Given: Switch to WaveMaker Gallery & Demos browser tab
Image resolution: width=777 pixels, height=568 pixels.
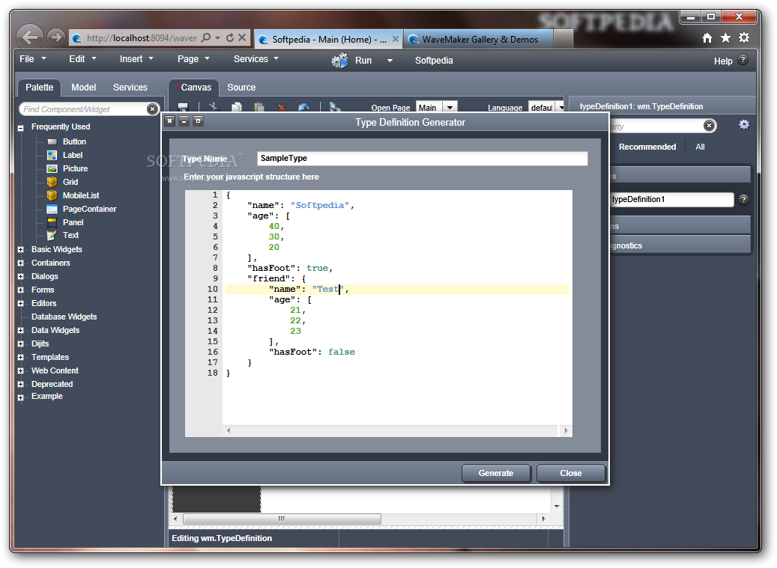Looking at the screenshot, I should (480, 40).
